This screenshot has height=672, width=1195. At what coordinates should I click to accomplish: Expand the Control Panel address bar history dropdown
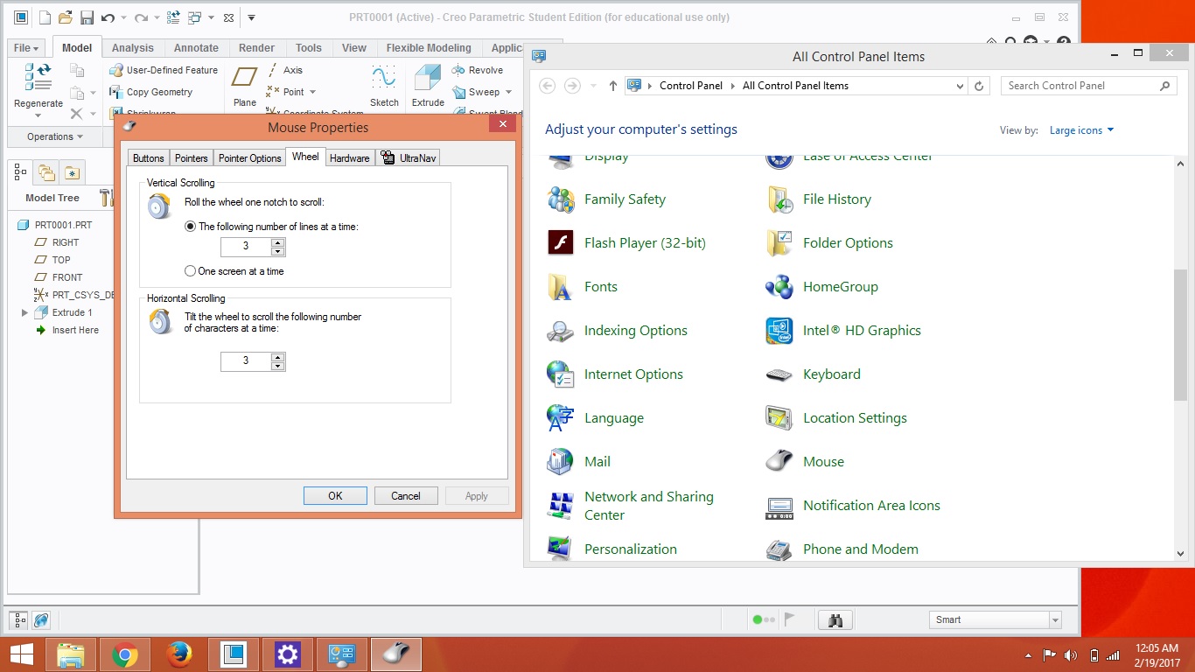point(960,86)
